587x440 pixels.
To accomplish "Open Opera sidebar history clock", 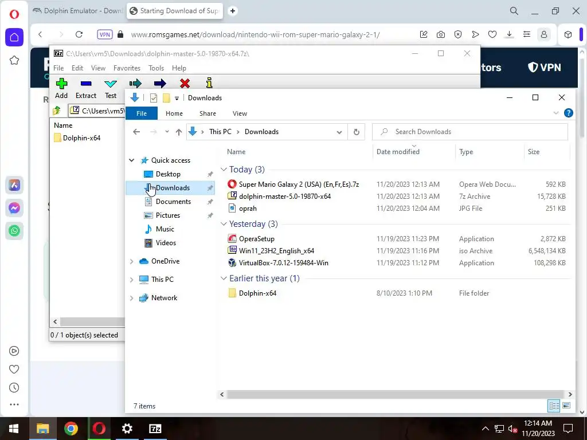I will point(14,388).
